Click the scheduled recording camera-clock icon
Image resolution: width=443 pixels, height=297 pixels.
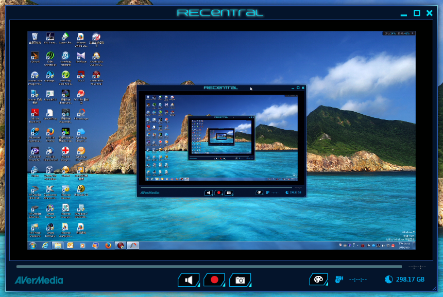pyautogui.click(x=339, y=279)
